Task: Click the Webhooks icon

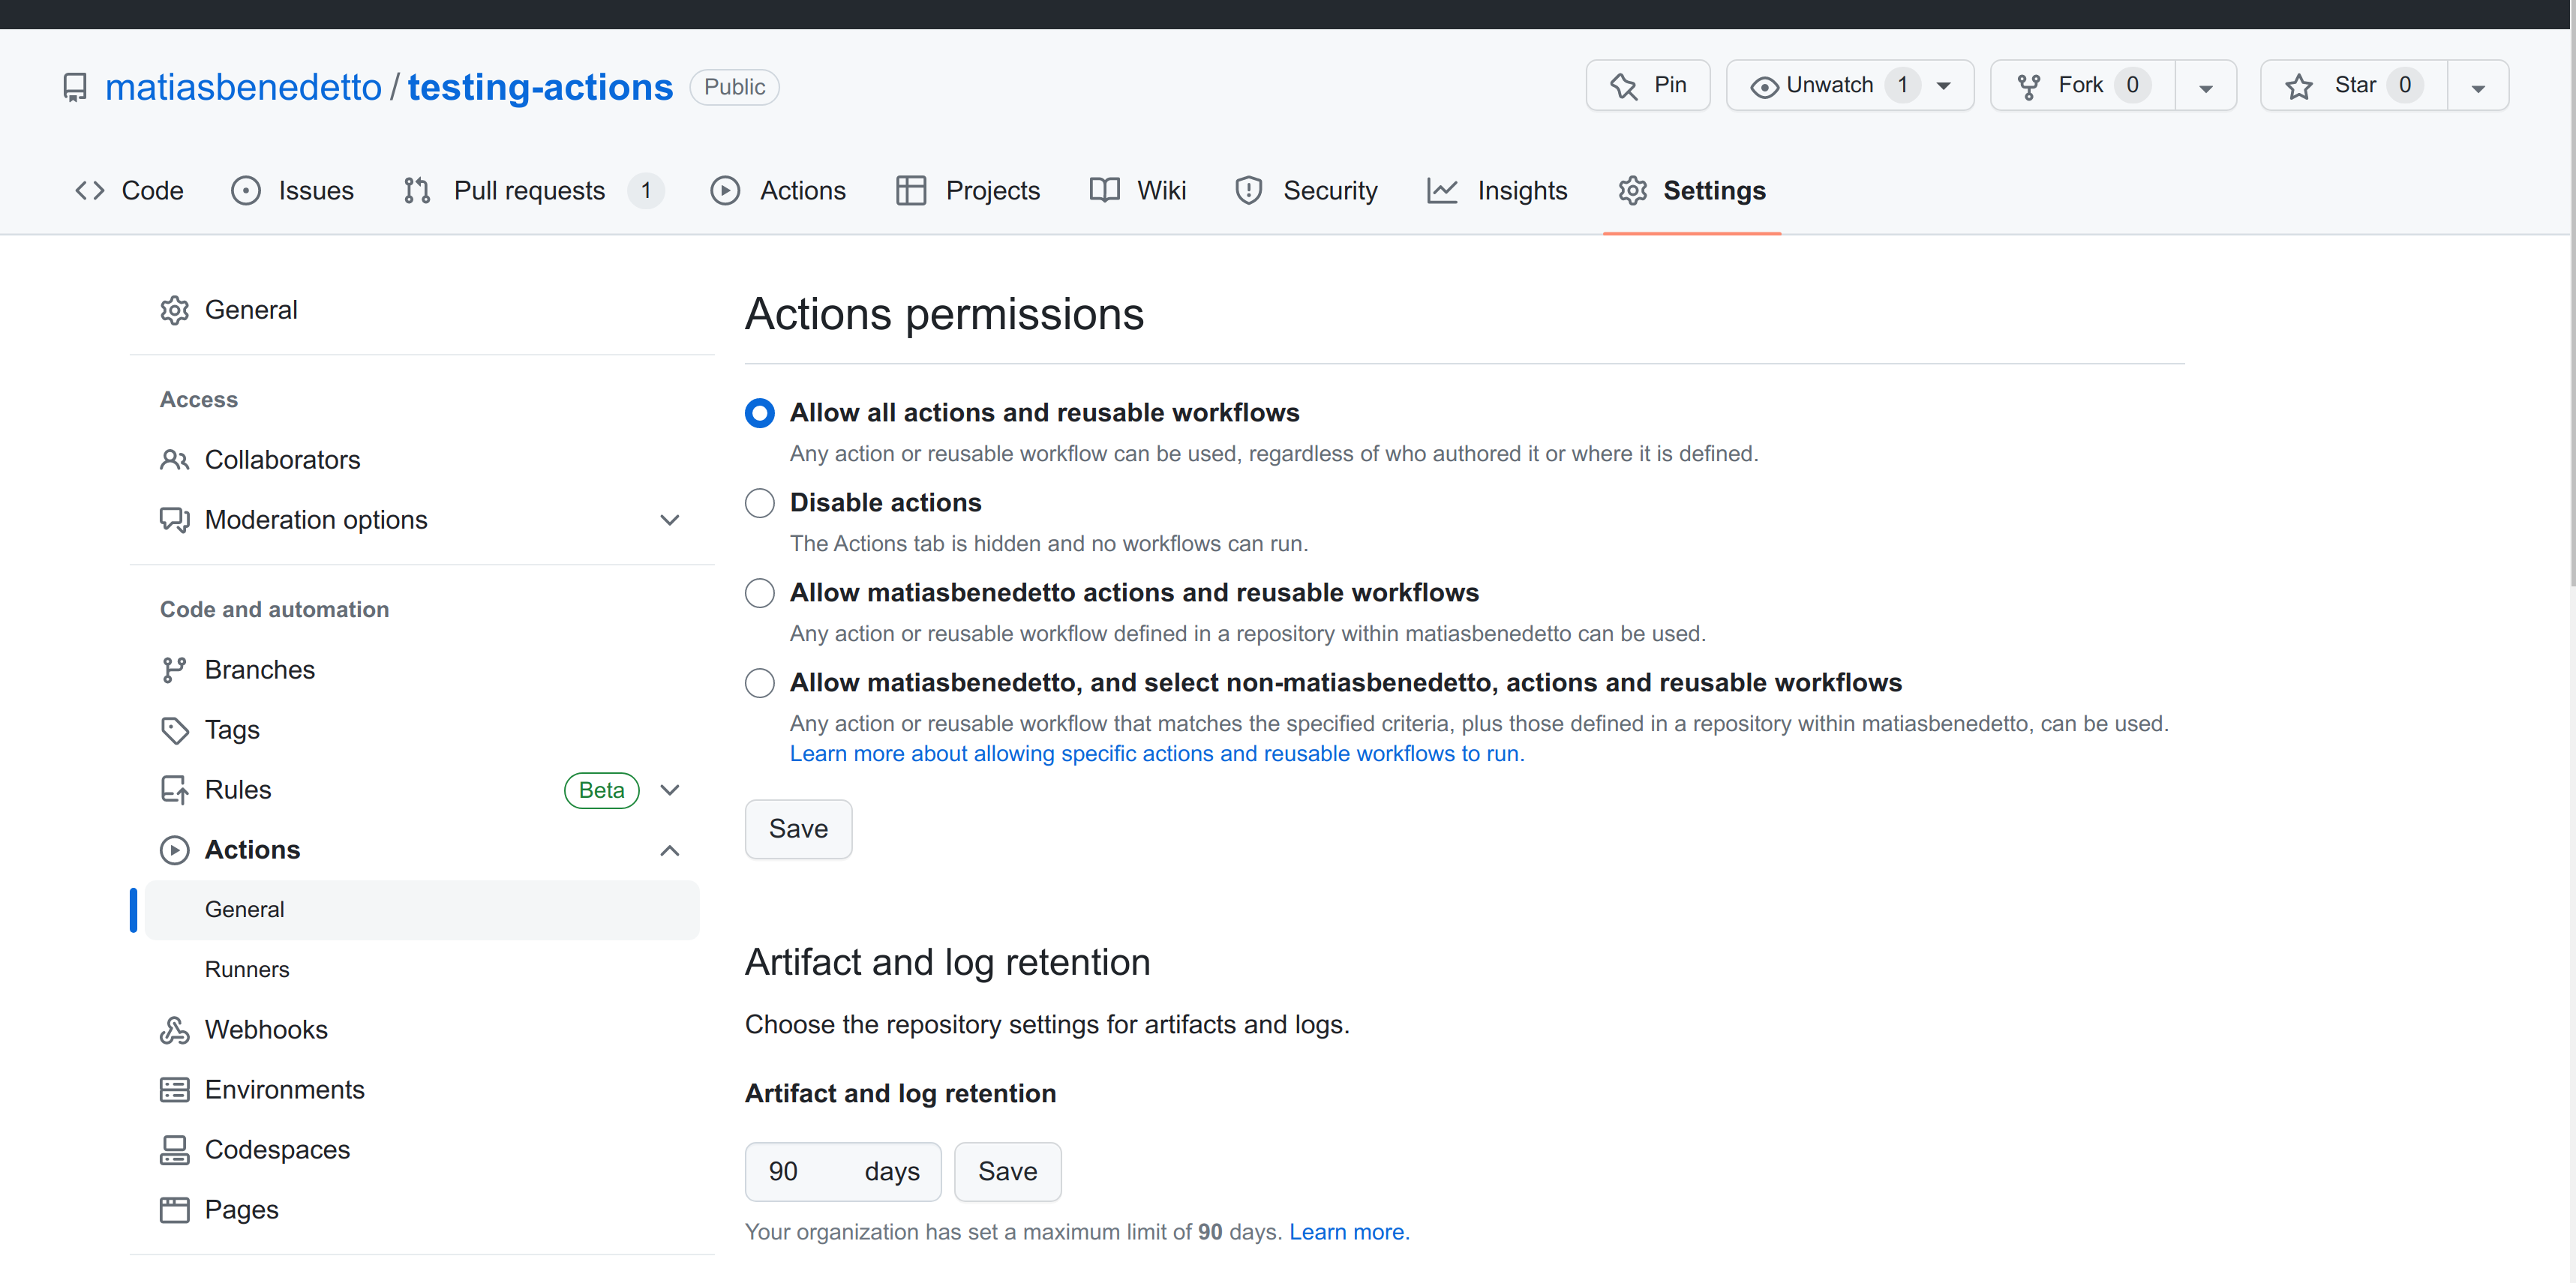Action: point(175,1030)
